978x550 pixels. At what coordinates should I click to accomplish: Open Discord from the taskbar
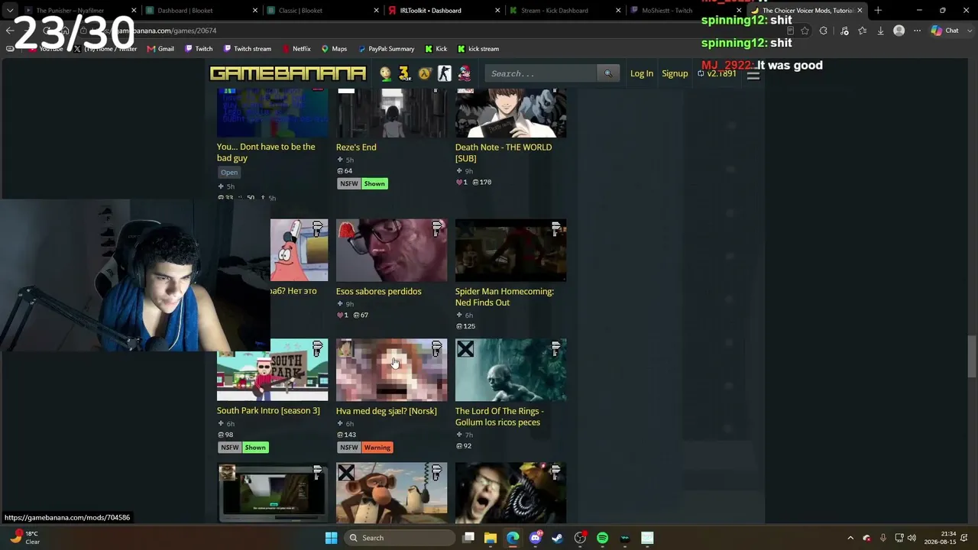coord(536,538)
